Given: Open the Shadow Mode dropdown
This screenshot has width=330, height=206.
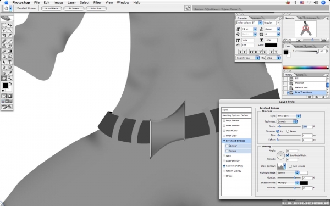Looking at the screenshot, I should click(288, 183).
